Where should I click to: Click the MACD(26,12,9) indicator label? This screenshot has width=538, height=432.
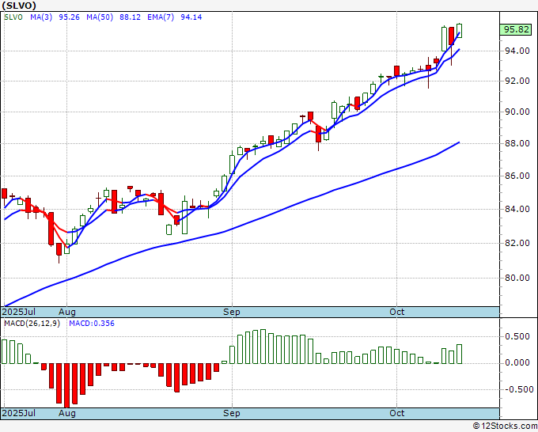(x=32, y=324)
